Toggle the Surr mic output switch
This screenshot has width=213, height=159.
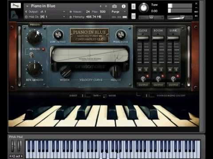pyautogui.click(x=173, y=79)
